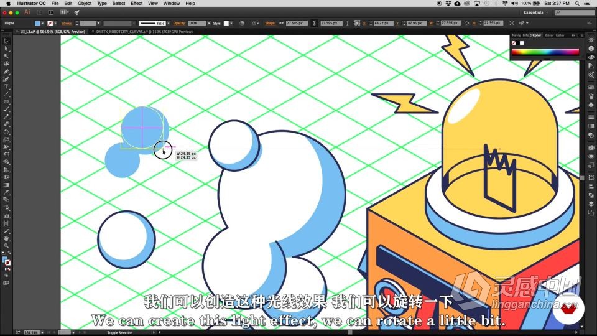The height and width of the screenshot is (336, 597).
Task: Toggle the drawing mode button
Action: pos(6,276)
